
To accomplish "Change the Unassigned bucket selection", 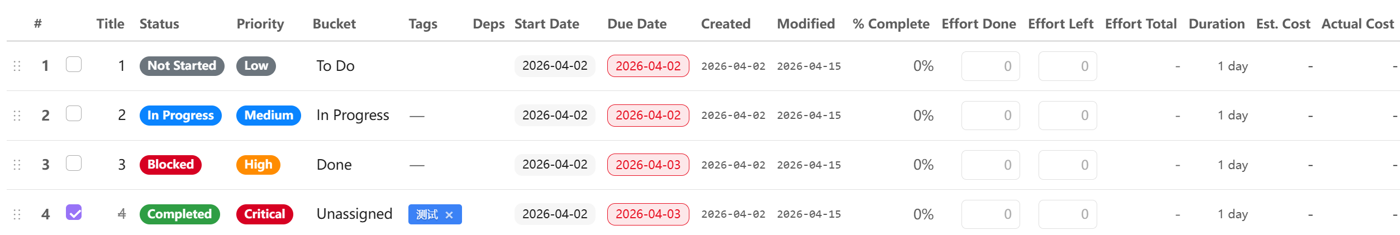I will [x=354, y=214].
